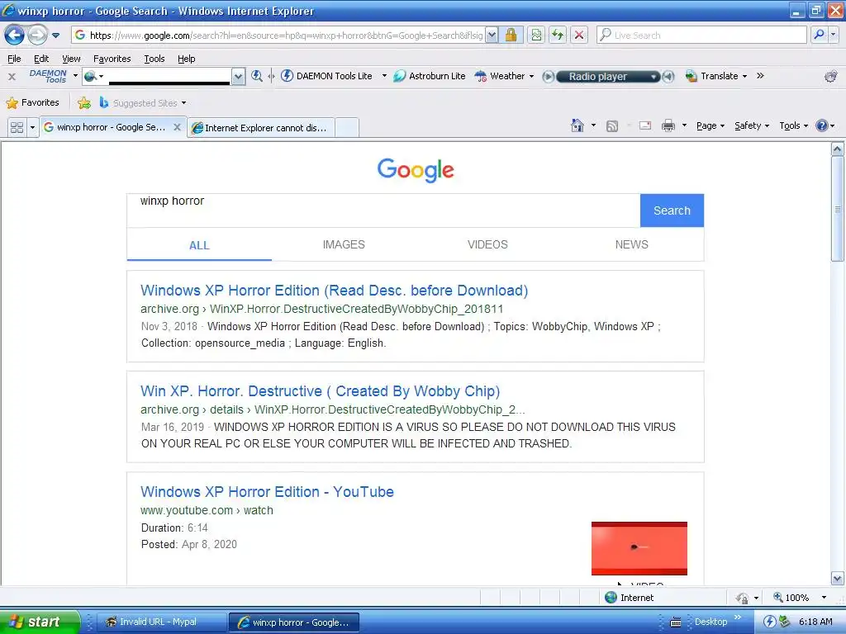Select the IMAGES results tab
This screenshot has width=846, height=634.
[344, 244]
